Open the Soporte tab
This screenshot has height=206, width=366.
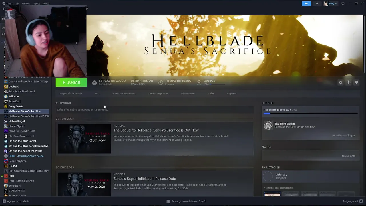click(x=232, y=94)
